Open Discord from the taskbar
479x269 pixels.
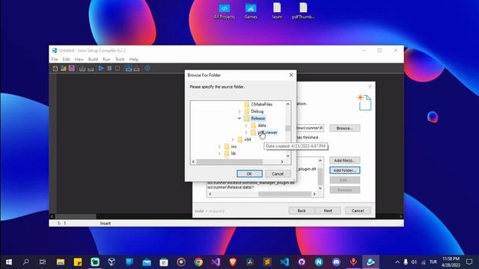336,262
